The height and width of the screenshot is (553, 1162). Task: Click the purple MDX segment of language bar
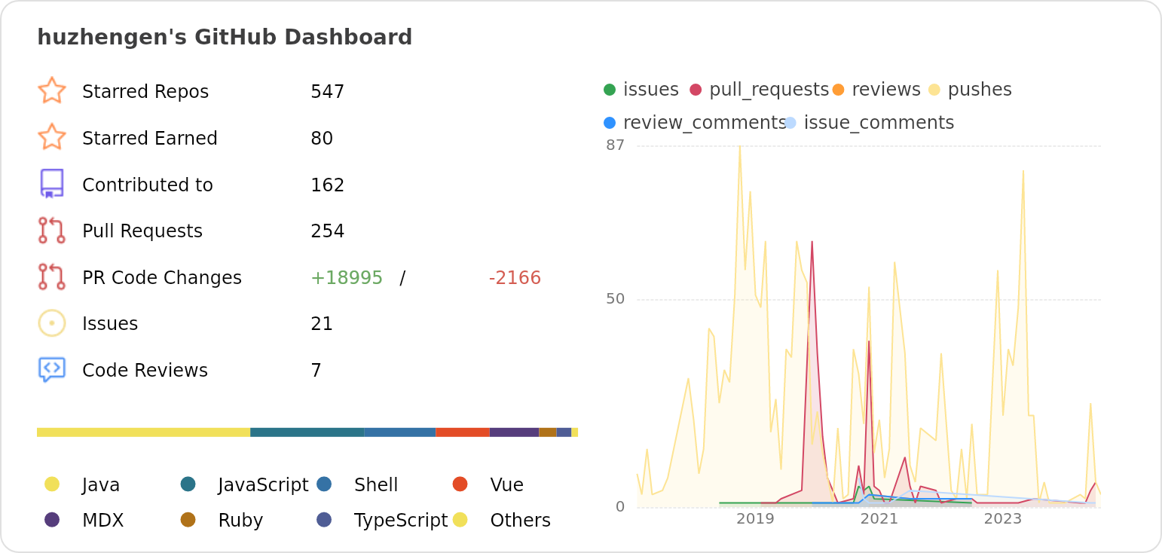[514, 432]
